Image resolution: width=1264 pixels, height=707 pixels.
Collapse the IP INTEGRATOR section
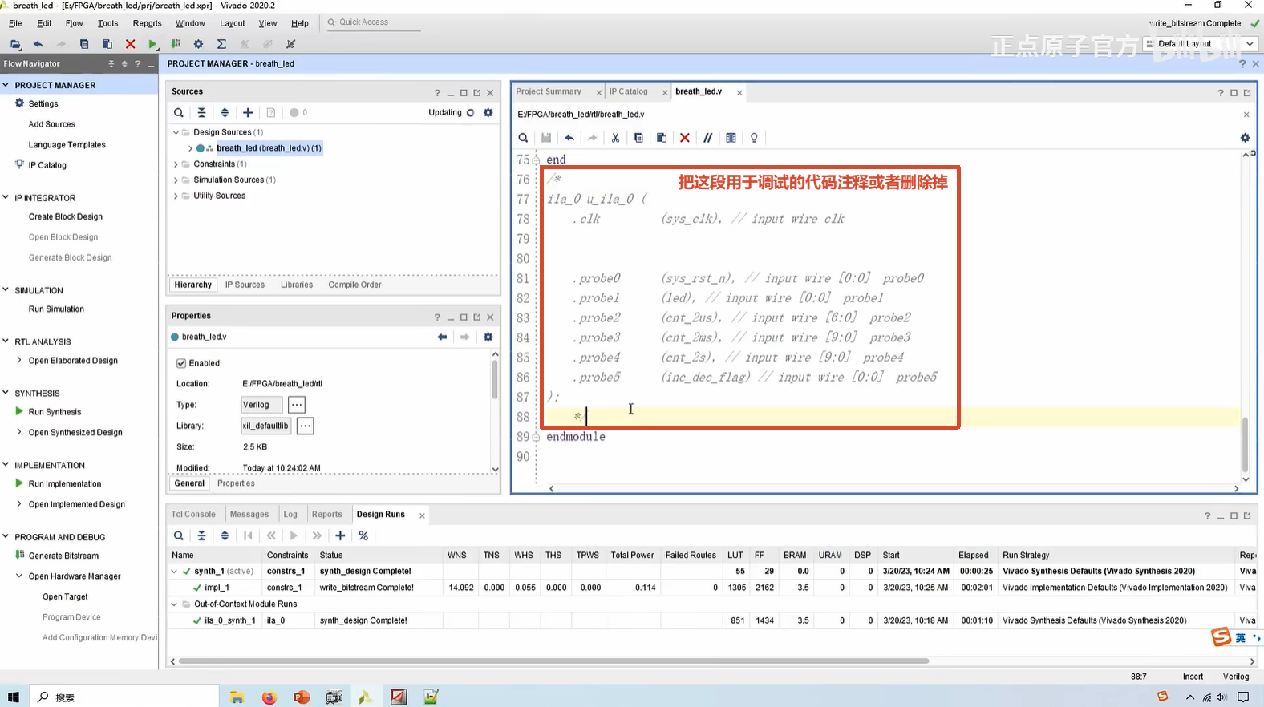click(x=6, y=197)
